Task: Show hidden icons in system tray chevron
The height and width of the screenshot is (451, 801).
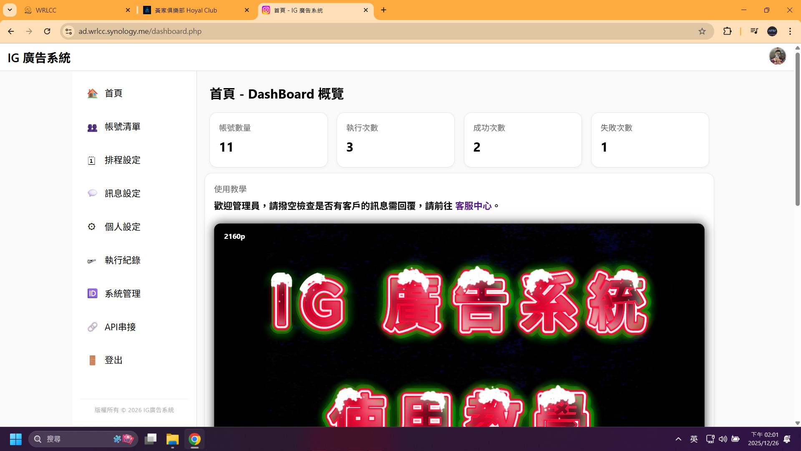Action: click(678, 439)
